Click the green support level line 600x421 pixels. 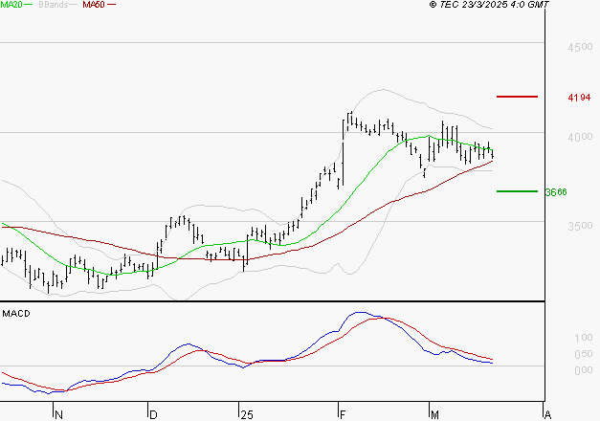click(517, 191)
